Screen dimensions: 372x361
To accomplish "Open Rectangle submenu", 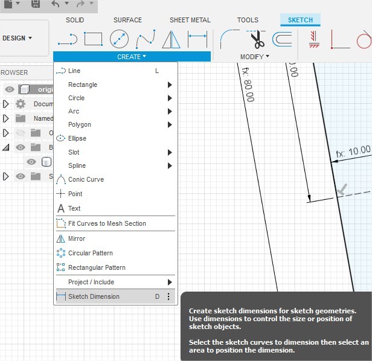I will pos(116,85).
